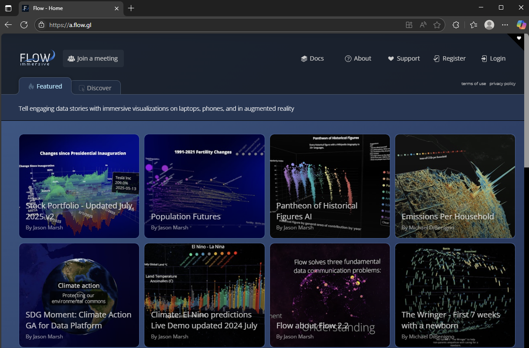Open the SDG Moment: Climate Action card
Viewport: 529px width, 348px height.
(x=79, y=295)
